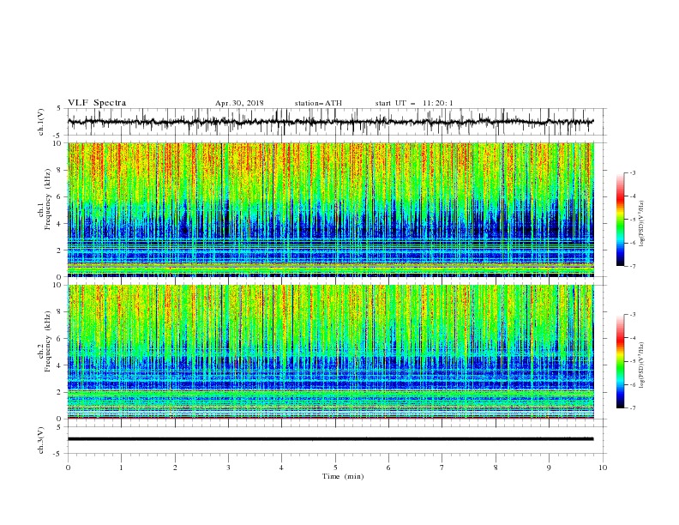Click the "2" minute tick label
The image size is (679, 525).
point(175,468)
